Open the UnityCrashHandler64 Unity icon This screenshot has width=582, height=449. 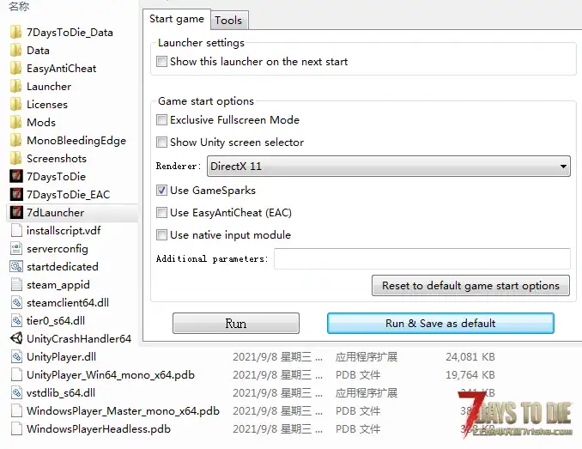click(15, 339)
